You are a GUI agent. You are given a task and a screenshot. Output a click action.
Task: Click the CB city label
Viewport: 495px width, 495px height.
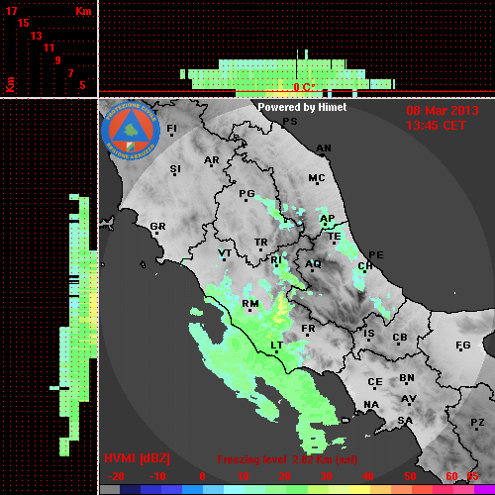pyautogui.click(x=400, y=338)
